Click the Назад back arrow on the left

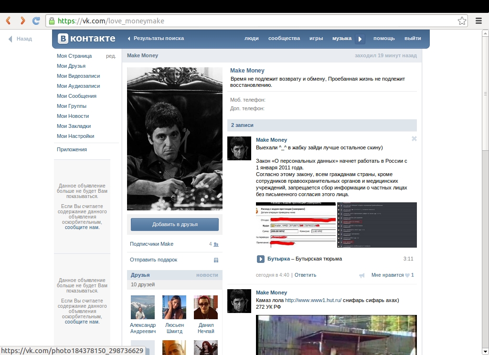pos(20,39)
